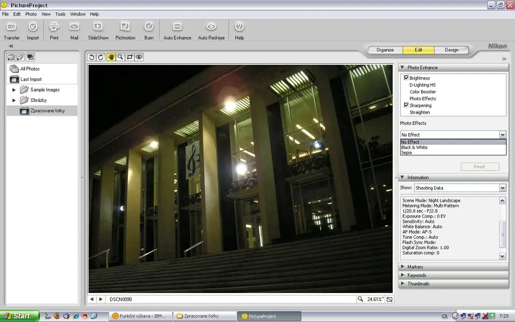This screenshot has height=322, width=515.
Task: Switch to the Organize tab
Action: [x=385, y=50]
